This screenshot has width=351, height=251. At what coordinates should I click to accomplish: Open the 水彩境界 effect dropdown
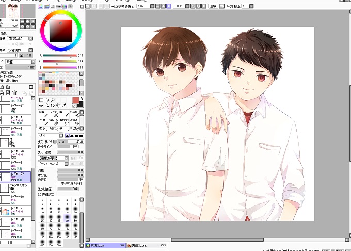[30, 50]
